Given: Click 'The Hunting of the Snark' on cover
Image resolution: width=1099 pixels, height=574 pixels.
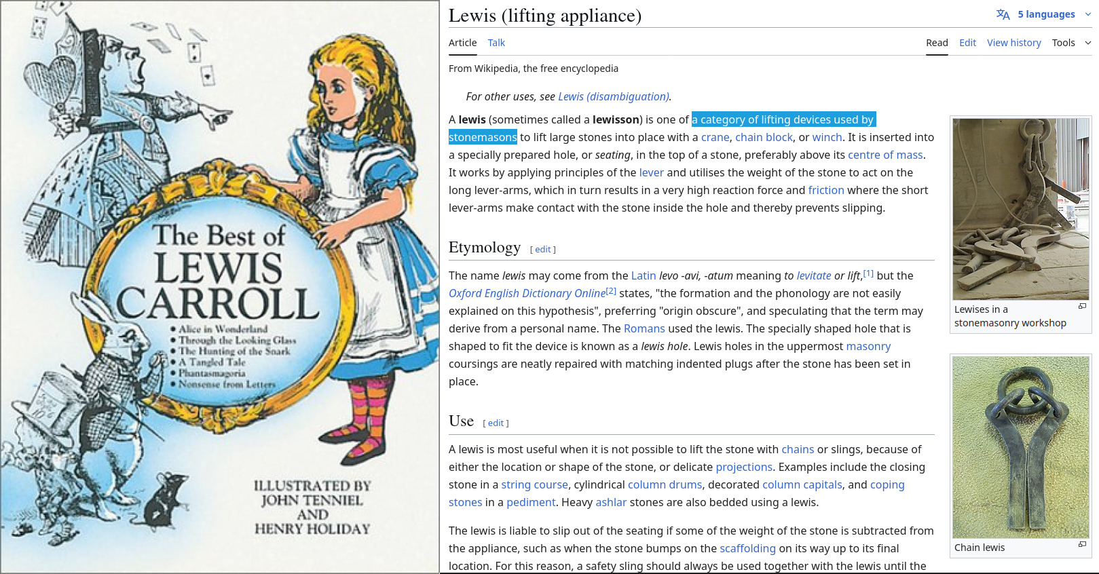Looking at the screenshot, I should [234, 351].
